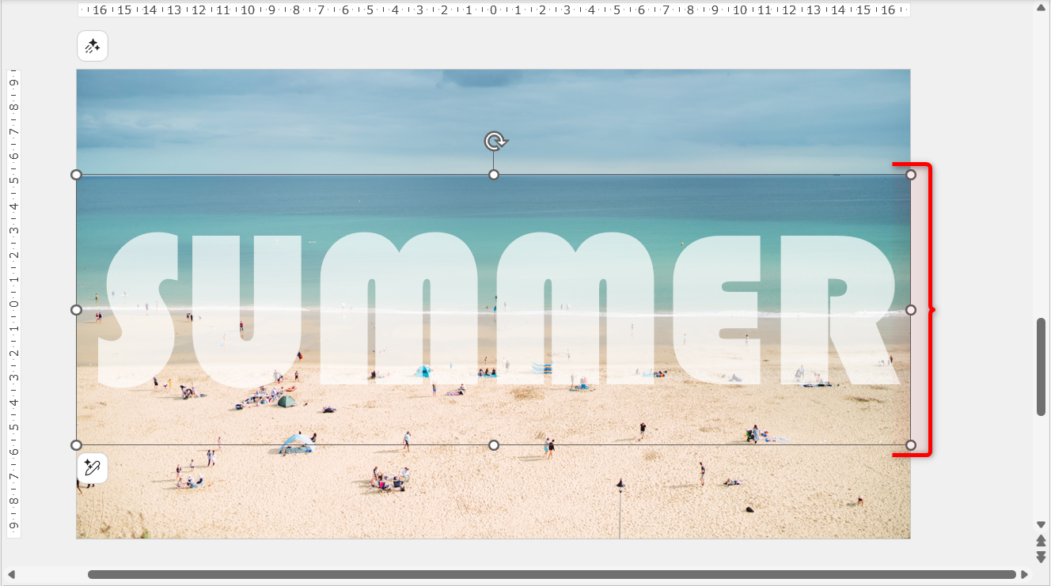
Task: Click the 0 mark on the vertical ruler
Action: 13,304
